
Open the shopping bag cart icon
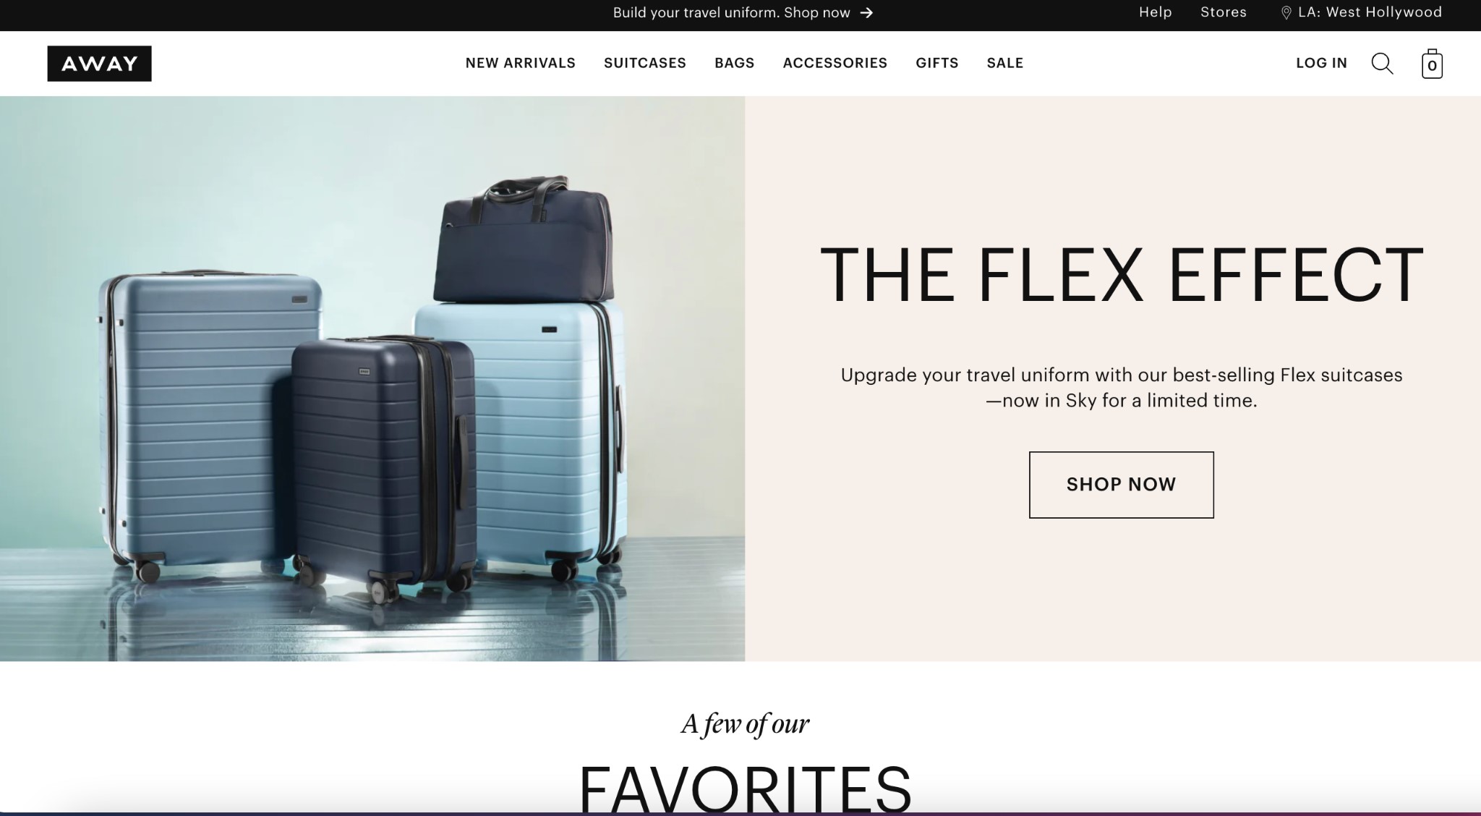1432,64
